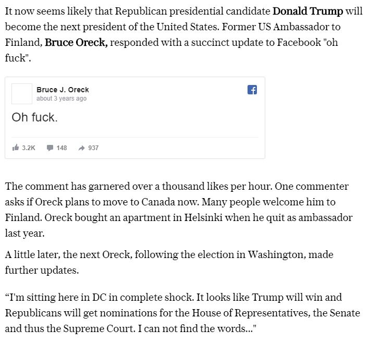The image size is (370, 343).
Task: Click the 'about 3 years ago' timestamp
Action: (x=61, y=99)
